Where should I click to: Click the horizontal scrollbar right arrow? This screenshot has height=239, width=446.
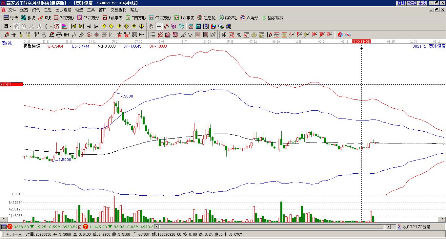389,227
